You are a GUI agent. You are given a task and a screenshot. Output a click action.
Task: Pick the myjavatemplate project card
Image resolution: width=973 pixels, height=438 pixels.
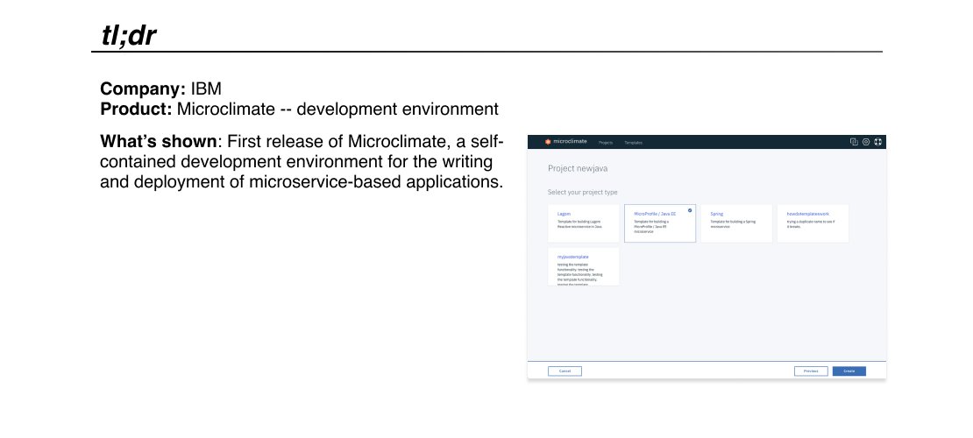coord(583,266)
